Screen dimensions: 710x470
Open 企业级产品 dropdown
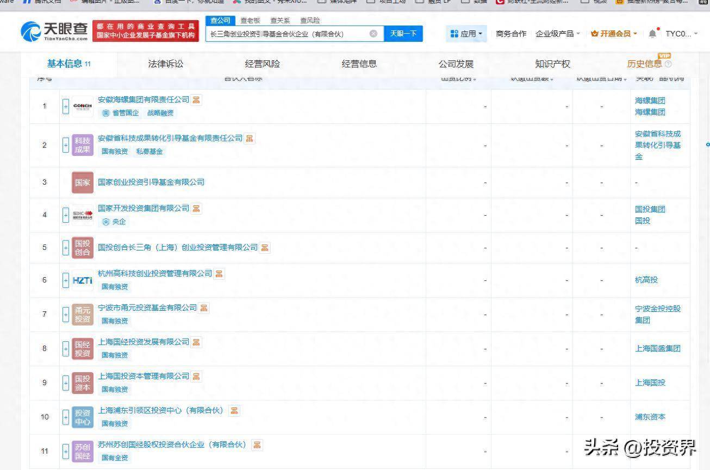coord(557,34)
